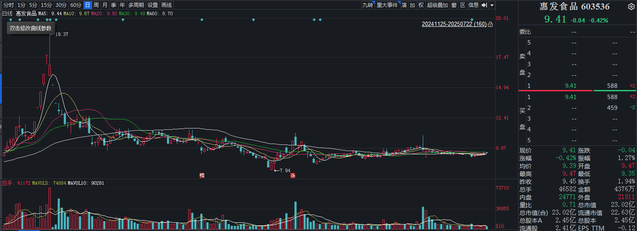637x231 pixels.
Task: Click the 19.37 high price annotation
Action: point(62,34)
